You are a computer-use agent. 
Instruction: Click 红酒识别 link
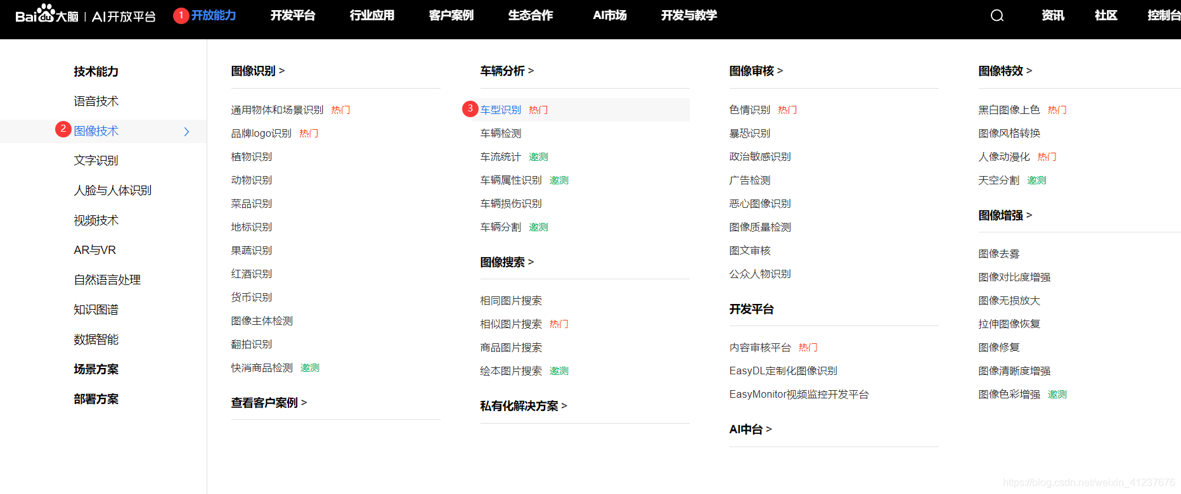(252, 274)
